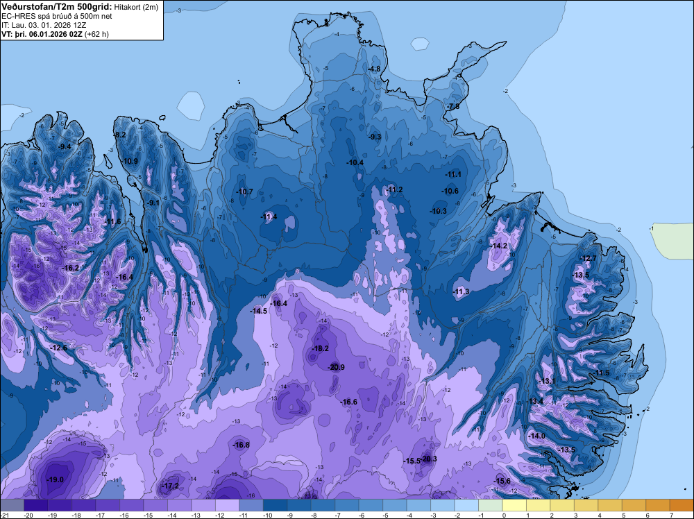
Task: Click the 'IT: Lau. 03. 01. 2026 12Z' line
Action: pos(44,25)
